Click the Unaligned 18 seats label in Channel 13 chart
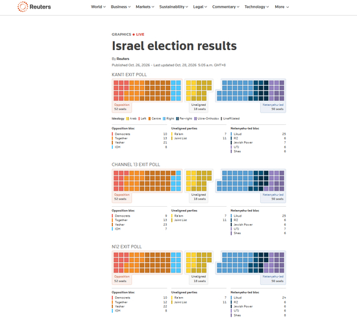 coord(199,197)
